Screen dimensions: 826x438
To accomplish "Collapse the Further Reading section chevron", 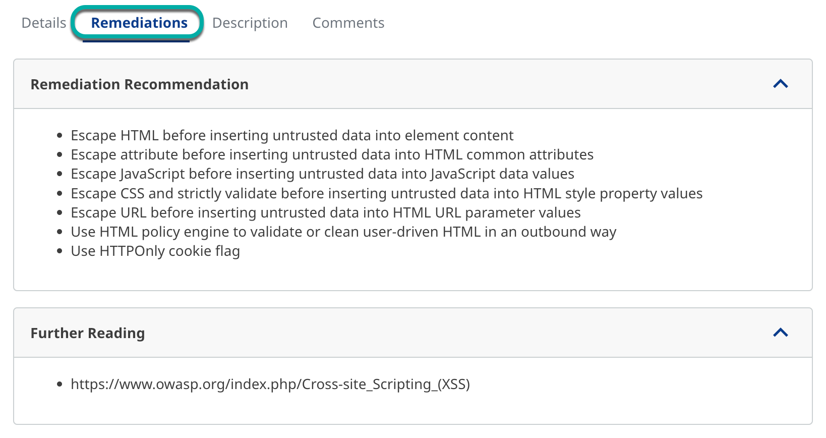I will 780,333.
